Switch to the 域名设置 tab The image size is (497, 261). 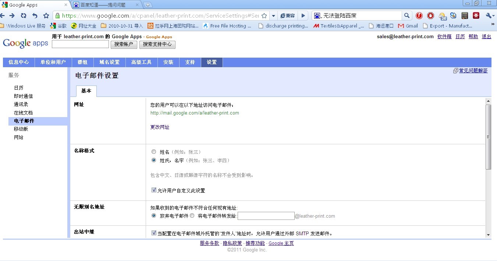[x=109, y=62]
